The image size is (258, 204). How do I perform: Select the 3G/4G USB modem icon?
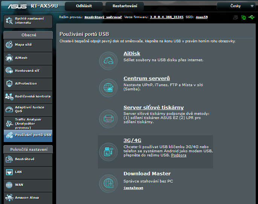pos(108,151)
